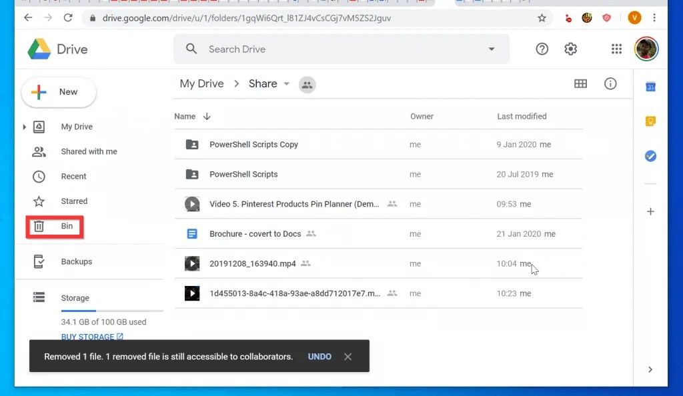The image size is (683, 396).
Task: View details with the info icon
Action: (x=610, y=83)
